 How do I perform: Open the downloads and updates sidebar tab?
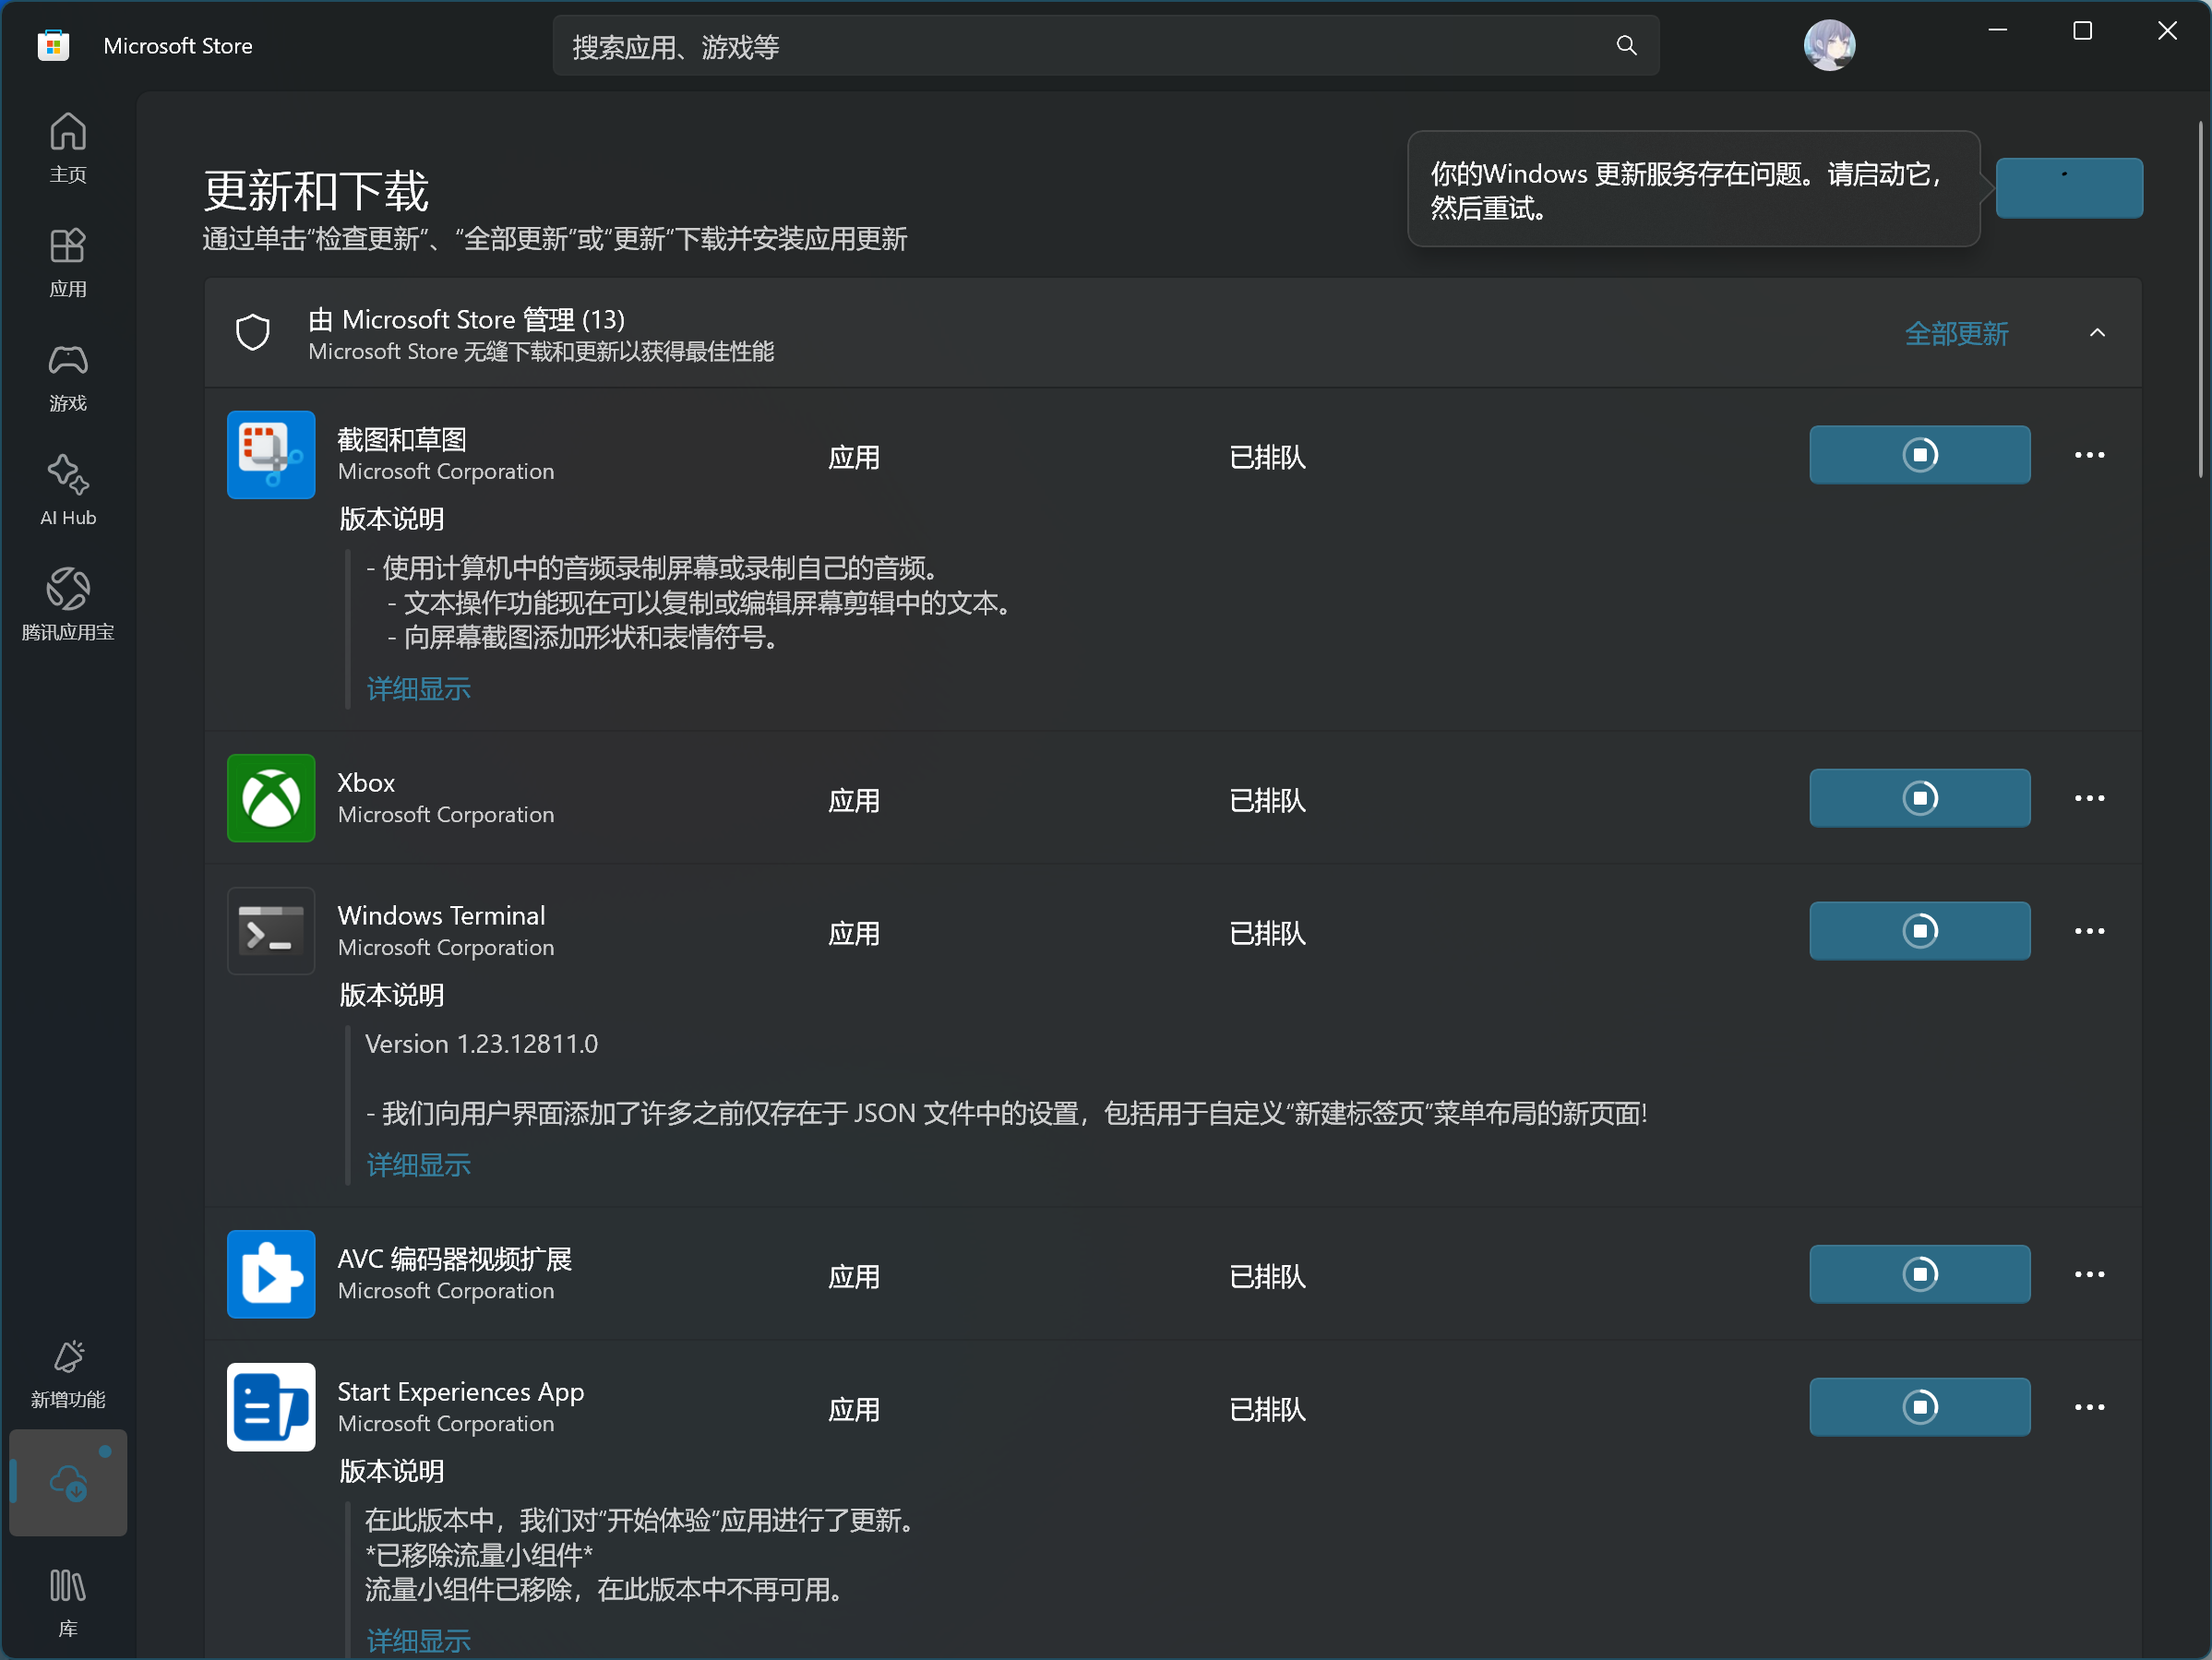click(68, 1482)
